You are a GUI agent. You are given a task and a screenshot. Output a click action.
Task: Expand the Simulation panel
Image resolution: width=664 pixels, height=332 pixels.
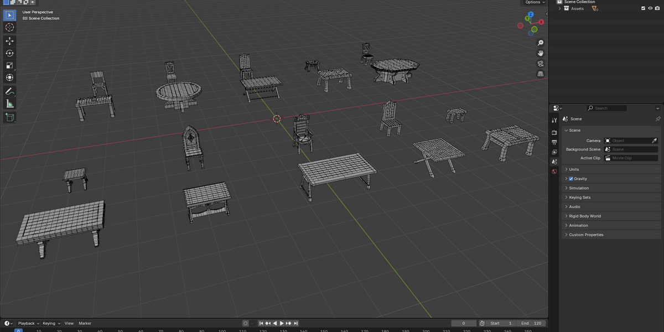(x=566, y=188)
